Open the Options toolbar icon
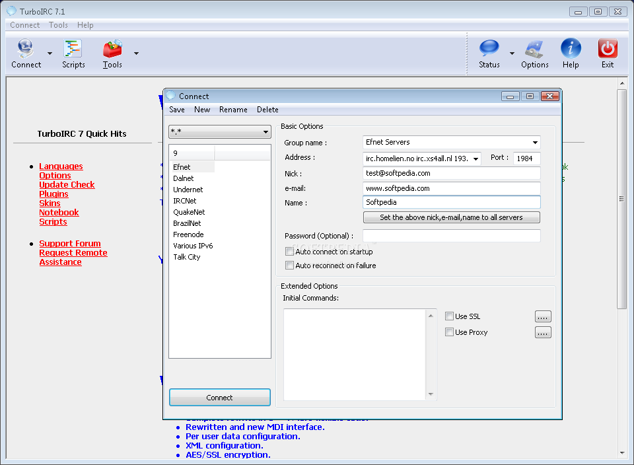The image size is (634, 465). pyautogui.click(x=534, y=49)
